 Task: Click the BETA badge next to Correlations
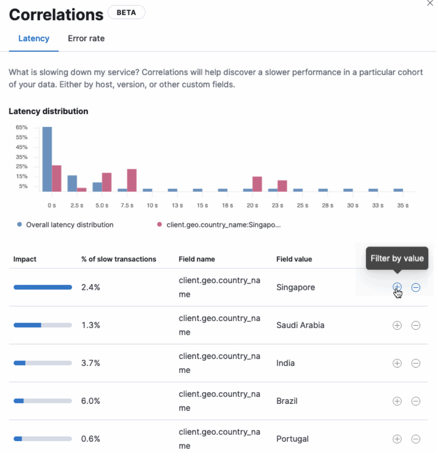pyautogui.click(x=126, y=12)
